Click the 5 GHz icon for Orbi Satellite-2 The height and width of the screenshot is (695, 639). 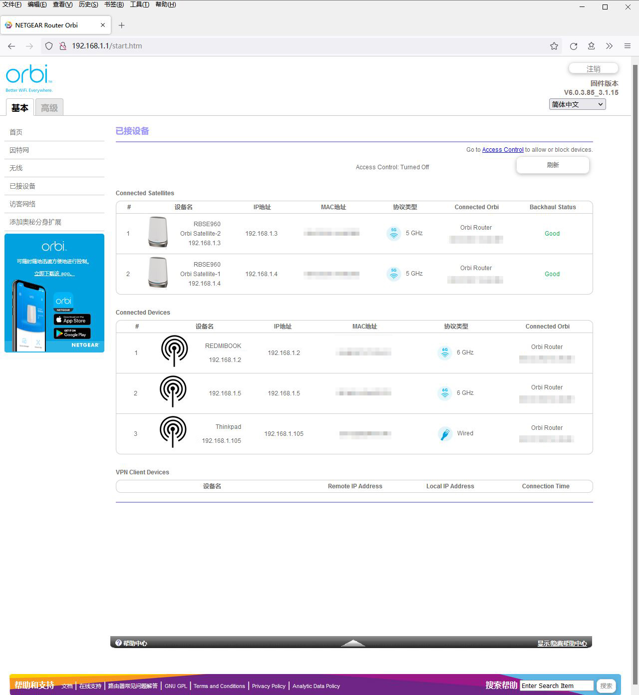pos(394,233)
